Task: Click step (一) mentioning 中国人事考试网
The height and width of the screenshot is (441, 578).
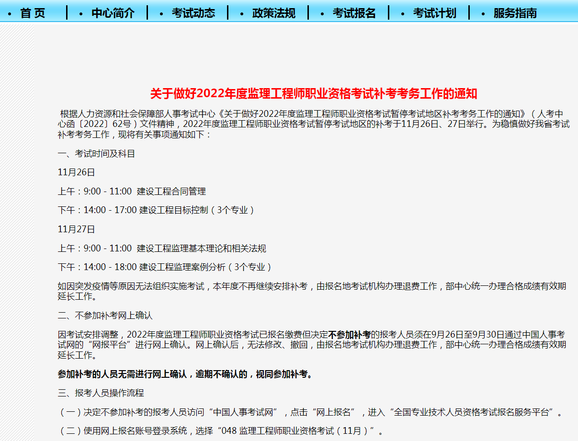Action: click(311, 412)
